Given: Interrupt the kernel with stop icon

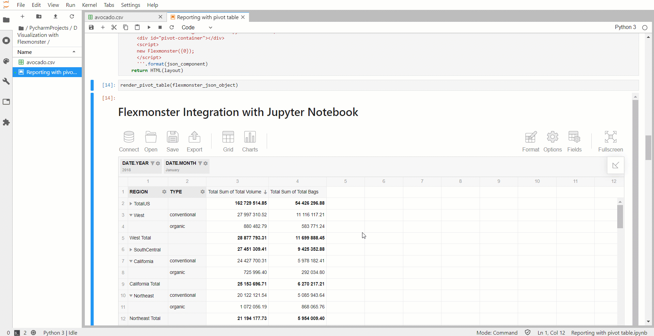Looking at the screenshot, I should pyautogui.click(x=160, y=27).
